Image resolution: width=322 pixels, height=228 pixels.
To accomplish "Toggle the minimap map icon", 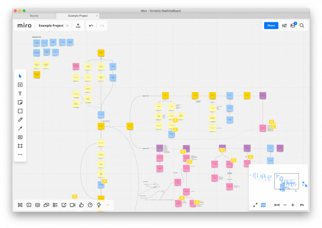I will point(263,205).
